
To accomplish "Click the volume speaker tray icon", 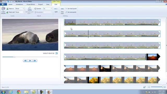I will point(155,92).
